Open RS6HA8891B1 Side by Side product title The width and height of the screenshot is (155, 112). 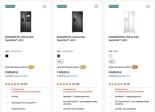click(20, 39)
